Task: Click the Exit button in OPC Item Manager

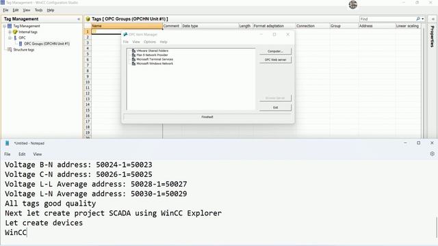Action: click(275, 107)
